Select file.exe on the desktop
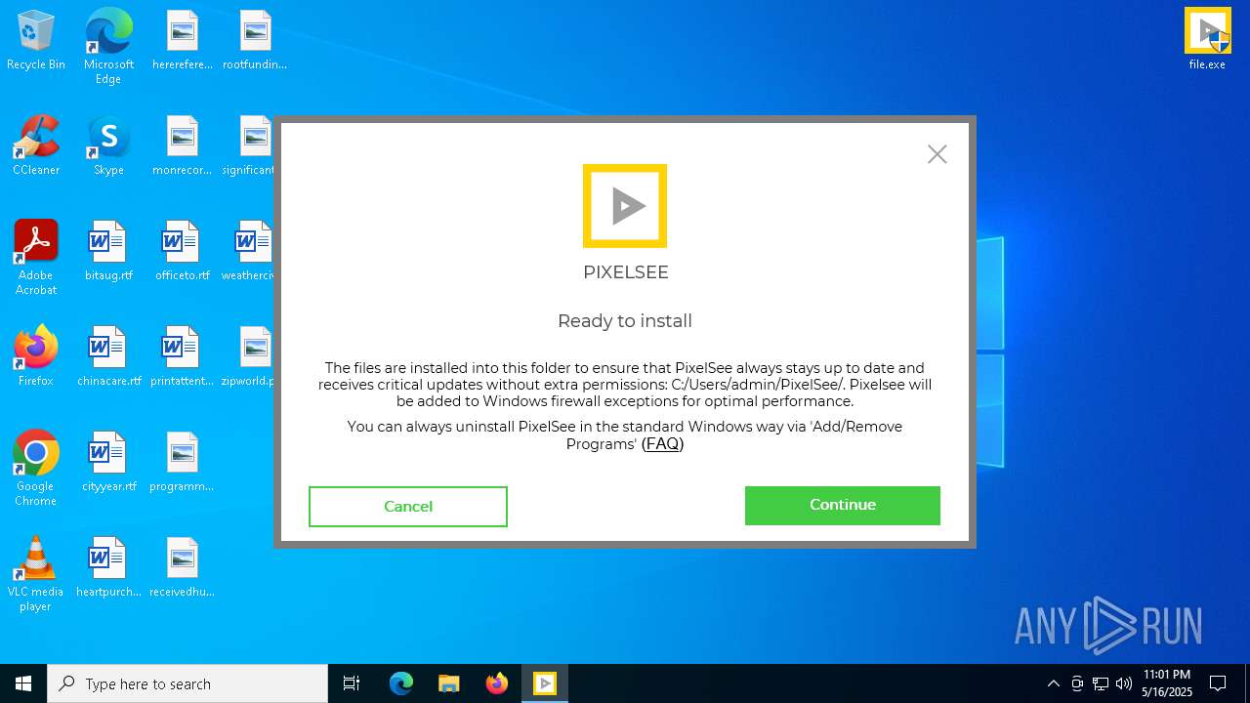 [1208, 39]
